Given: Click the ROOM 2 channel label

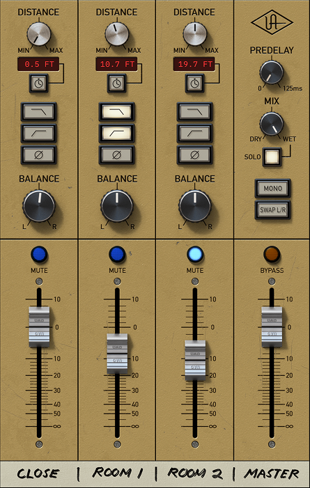Looking at the screenshot, I should [x=195, y=473].
